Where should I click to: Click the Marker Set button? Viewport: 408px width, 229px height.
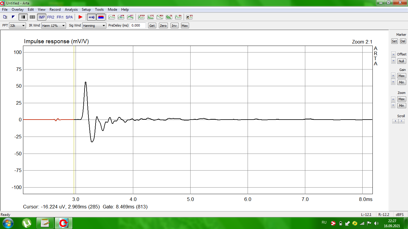tap(395, 41)
